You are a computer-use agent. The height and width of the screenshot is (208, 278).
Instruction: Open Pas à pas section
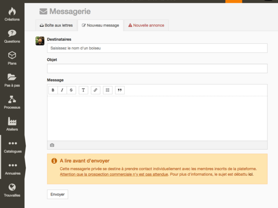point(12,80)
